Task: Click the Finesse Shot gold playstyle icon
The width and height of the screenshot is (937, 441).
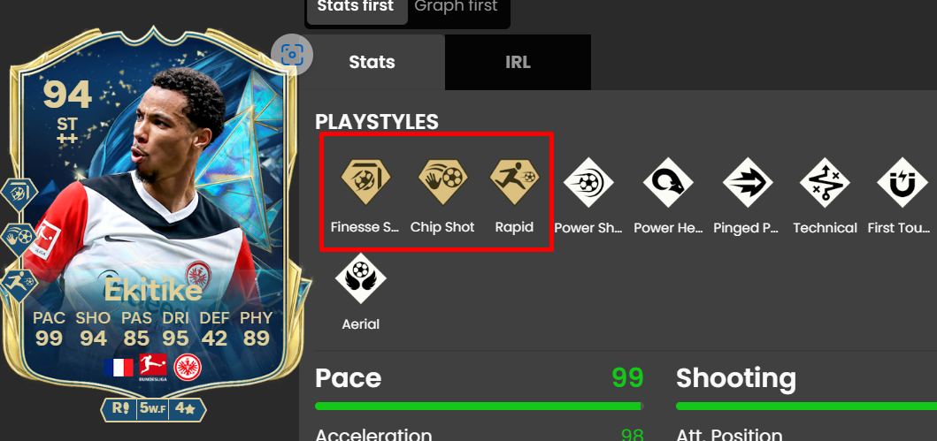Action: coord(365,179)
